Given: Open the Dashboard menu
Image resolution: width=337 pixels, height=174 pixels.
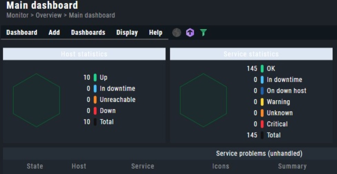Looking at the screenshot, I should pyautogui.click(x=22, y=33).
